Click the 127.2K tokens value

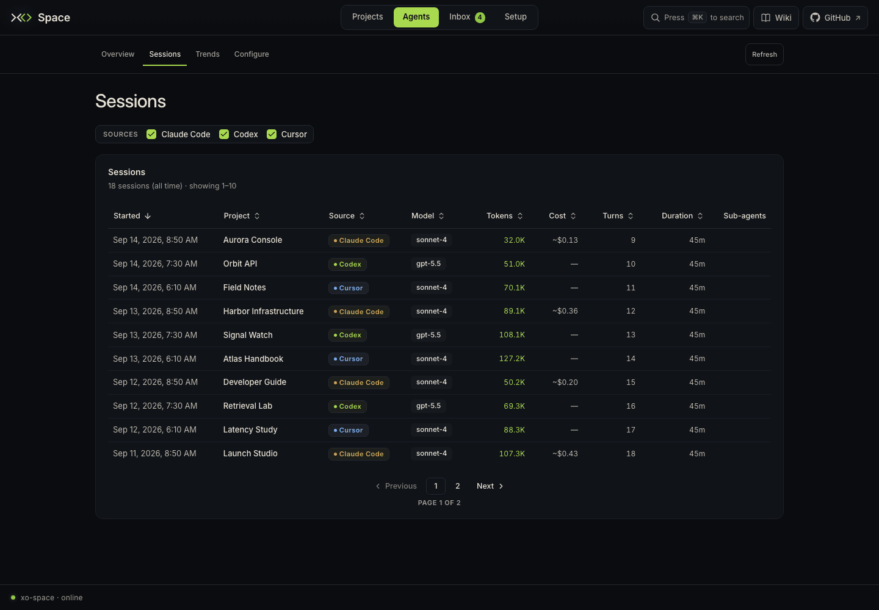coord(512,359)
